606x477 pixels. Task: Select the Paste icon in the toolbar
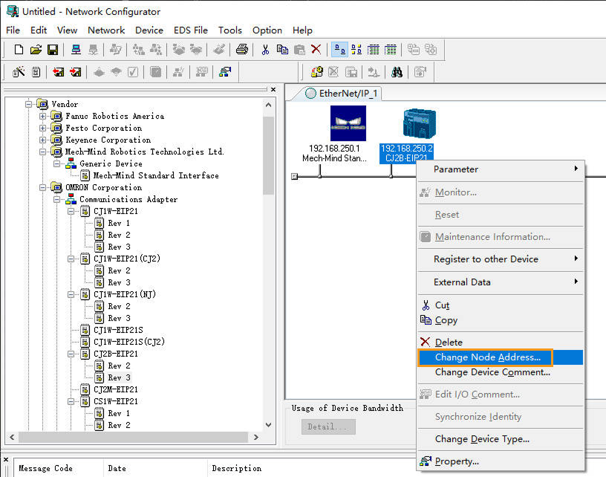299,49
